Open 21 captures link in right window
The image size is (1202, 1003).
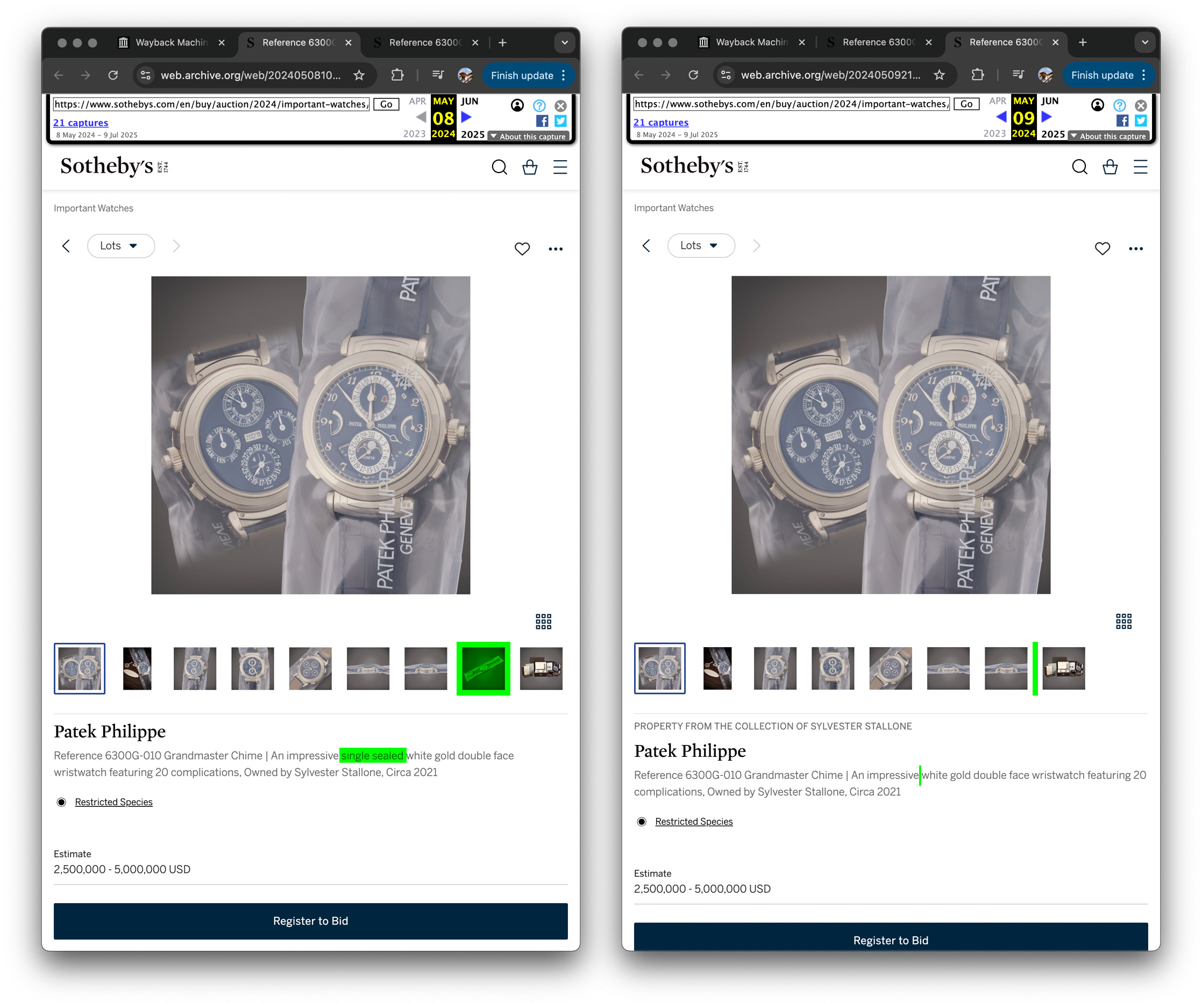pyautogui.click(x=660, y=123)
